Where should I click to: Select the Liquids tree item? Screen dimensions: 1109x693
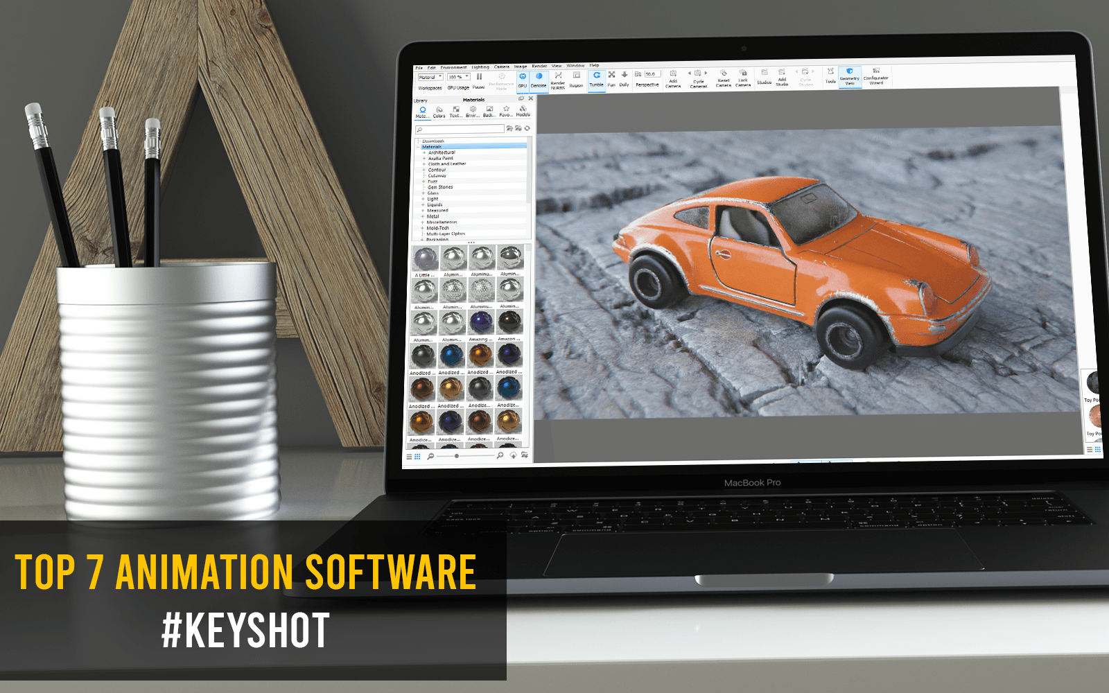pyautogui.click(x=435, y=204)
